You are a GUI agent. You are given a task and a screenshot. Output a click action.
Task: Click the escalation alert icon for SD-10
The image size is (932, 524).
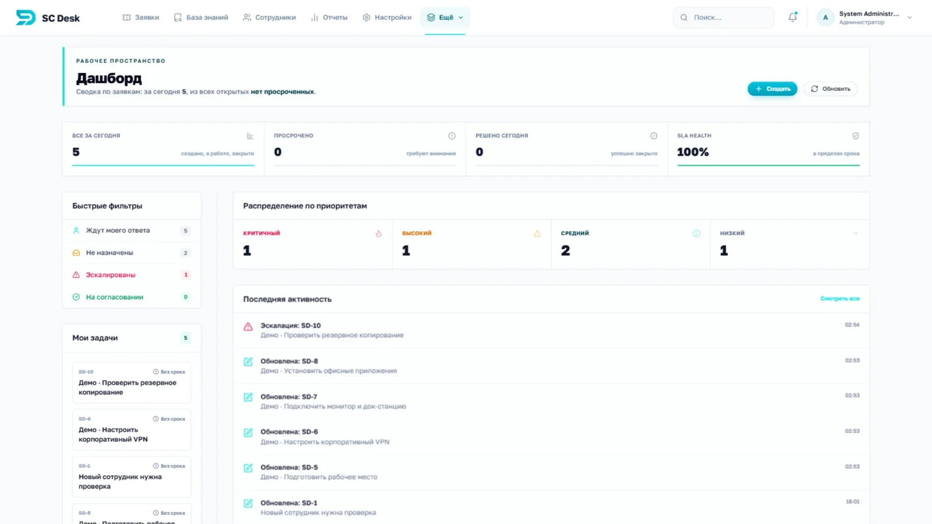click(x=248, y=327)
